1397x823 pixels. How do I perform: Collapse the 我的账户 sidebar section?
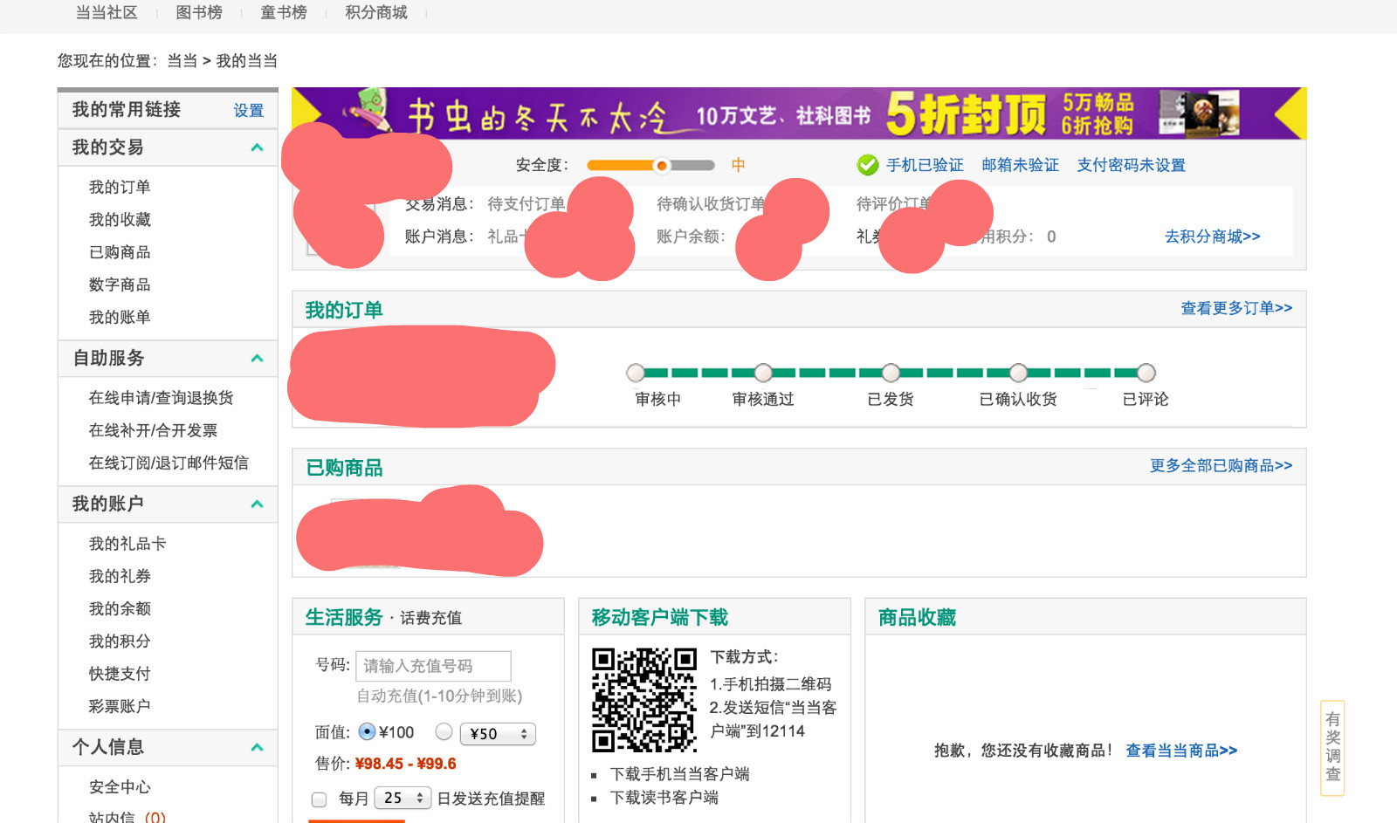point(257,504)
